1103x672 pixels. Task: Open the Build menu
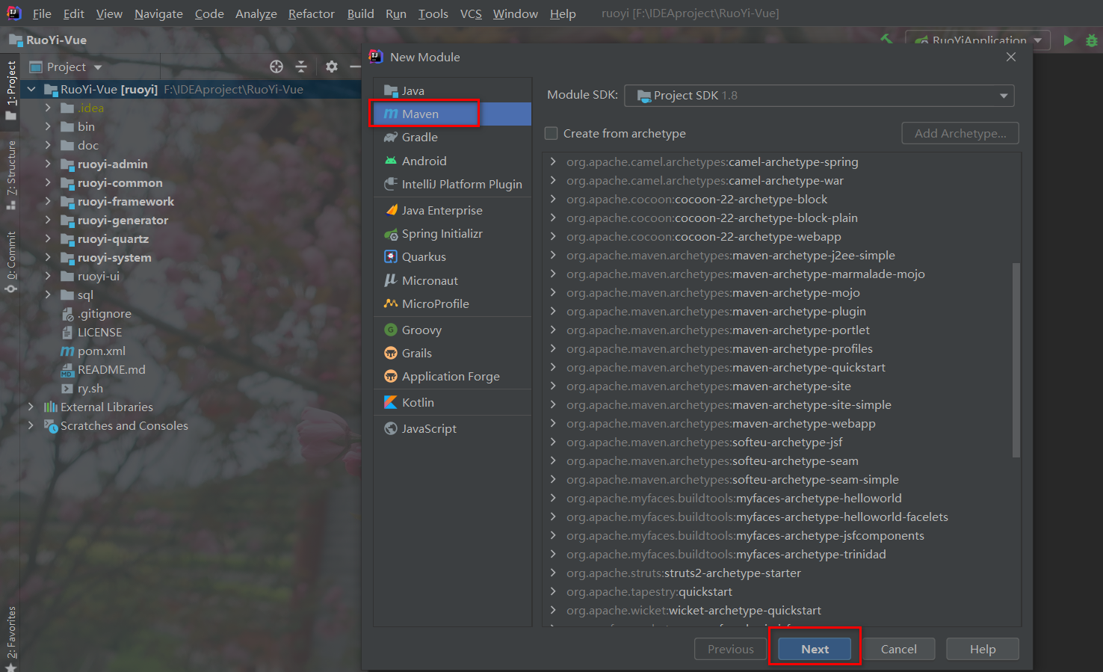pos(360,13)
